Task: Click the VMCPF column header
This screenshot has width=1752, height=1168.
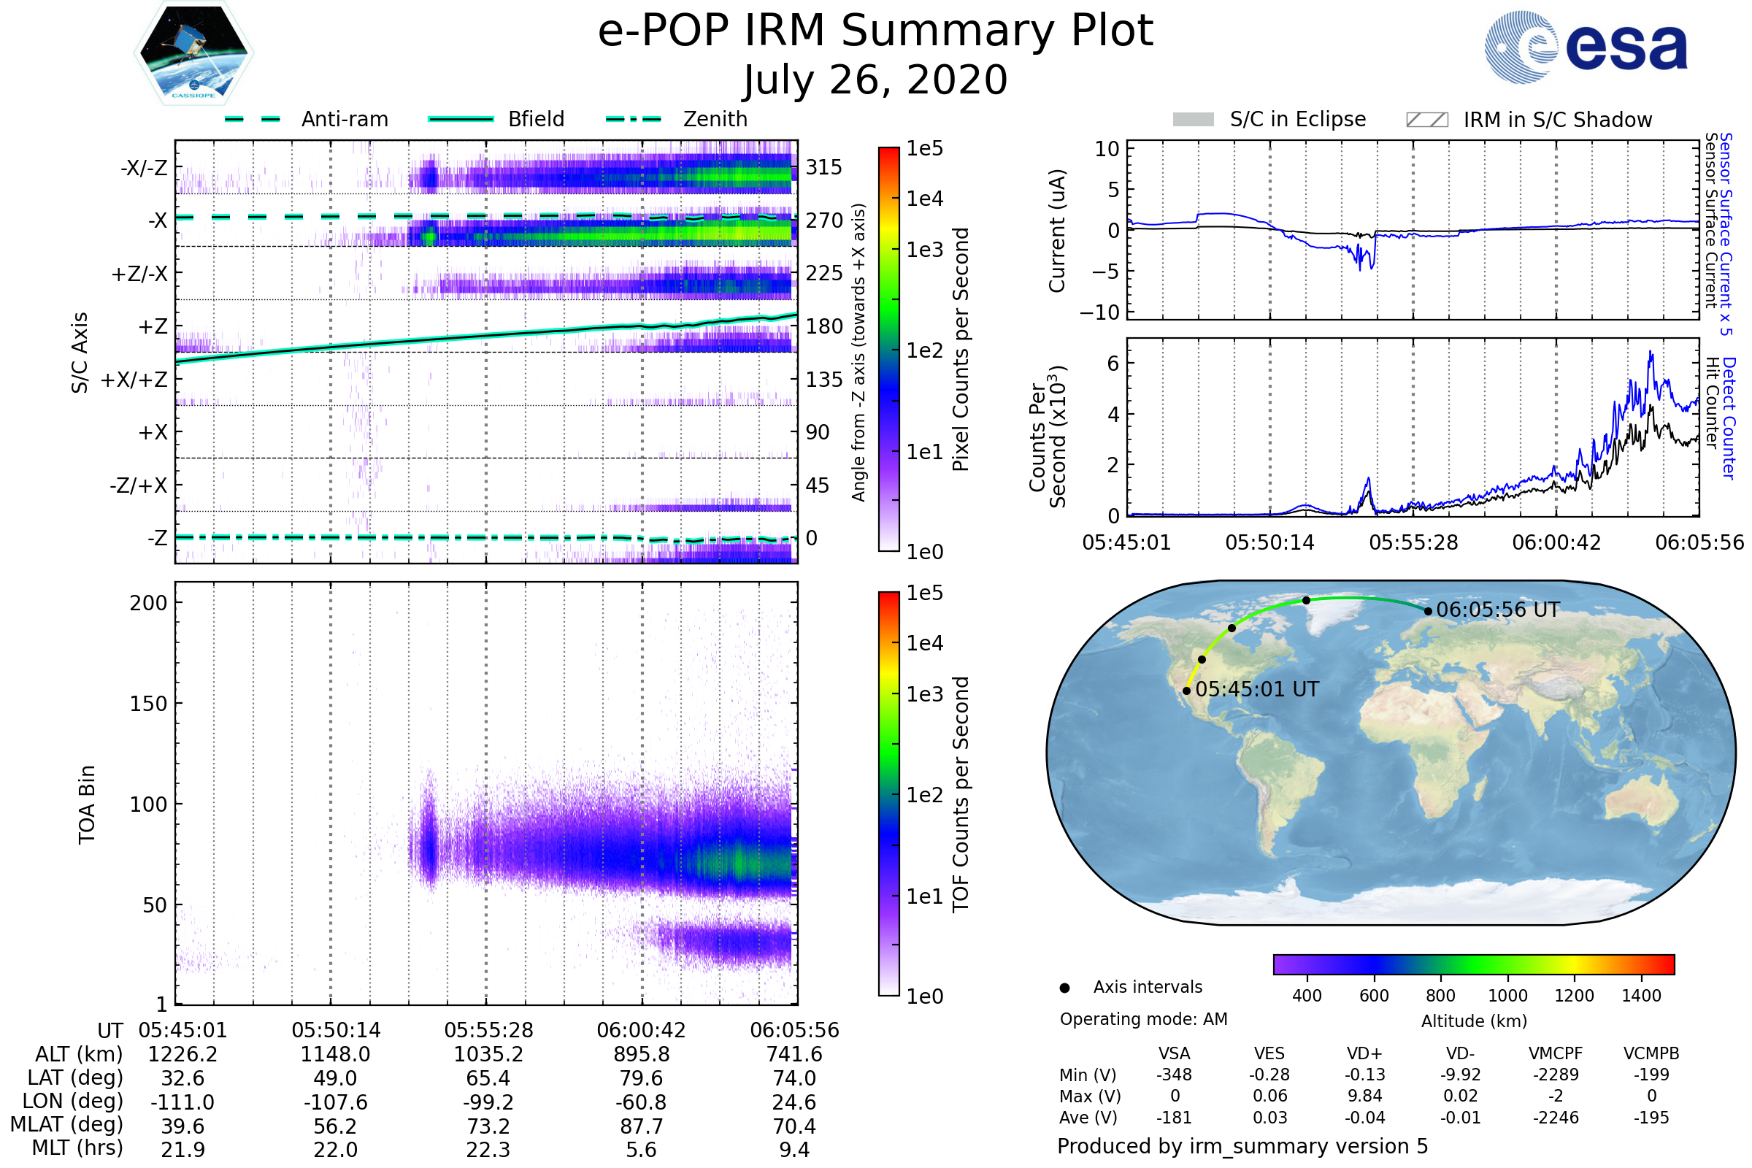Action: [x=1556, y=1053]
